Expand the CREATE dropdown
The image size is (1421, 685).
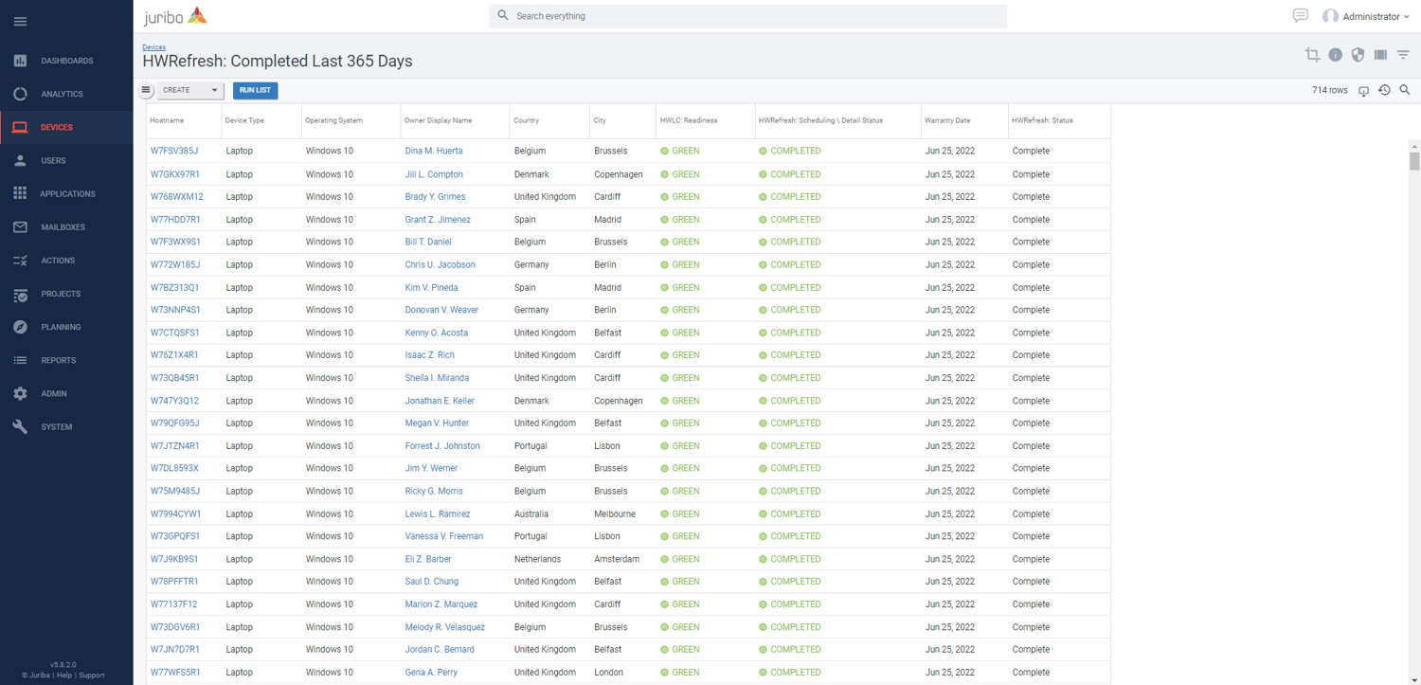(190, 90)
